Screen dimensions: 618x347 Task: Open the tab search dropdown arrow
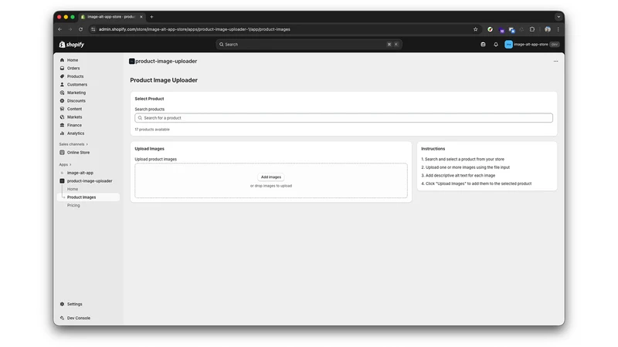tap(559, 17)
